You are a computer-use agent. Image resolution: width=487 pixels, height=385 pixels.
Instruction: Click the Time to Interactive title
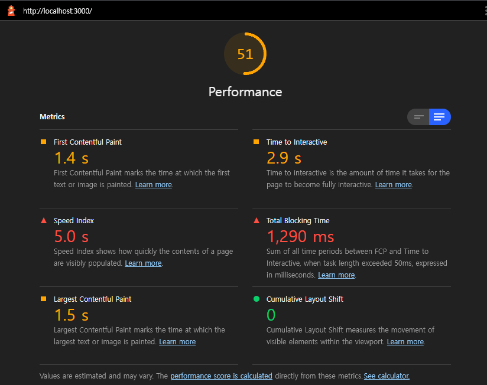[x=297, y=142]
